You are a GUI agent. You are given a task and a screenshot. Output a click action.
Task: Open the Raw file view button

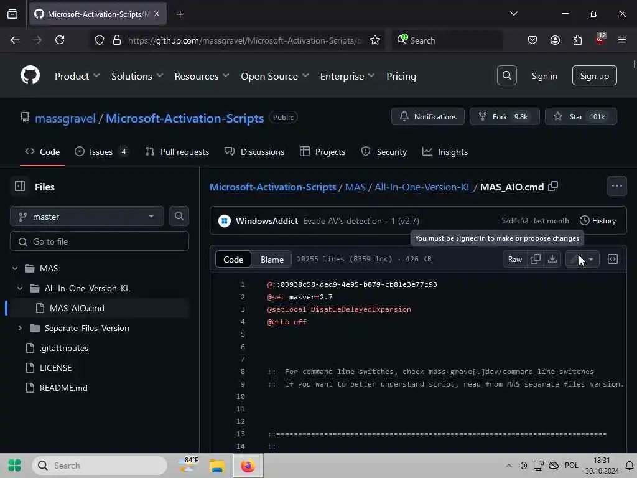pos(514,260)
